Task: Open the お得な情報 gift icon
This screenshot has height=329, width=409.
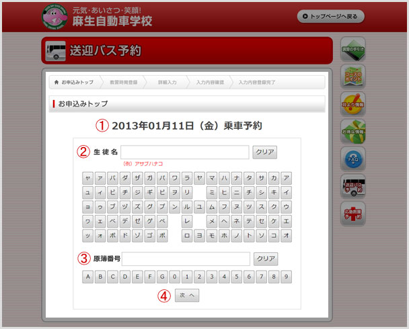Action: [x=353, y=131]
